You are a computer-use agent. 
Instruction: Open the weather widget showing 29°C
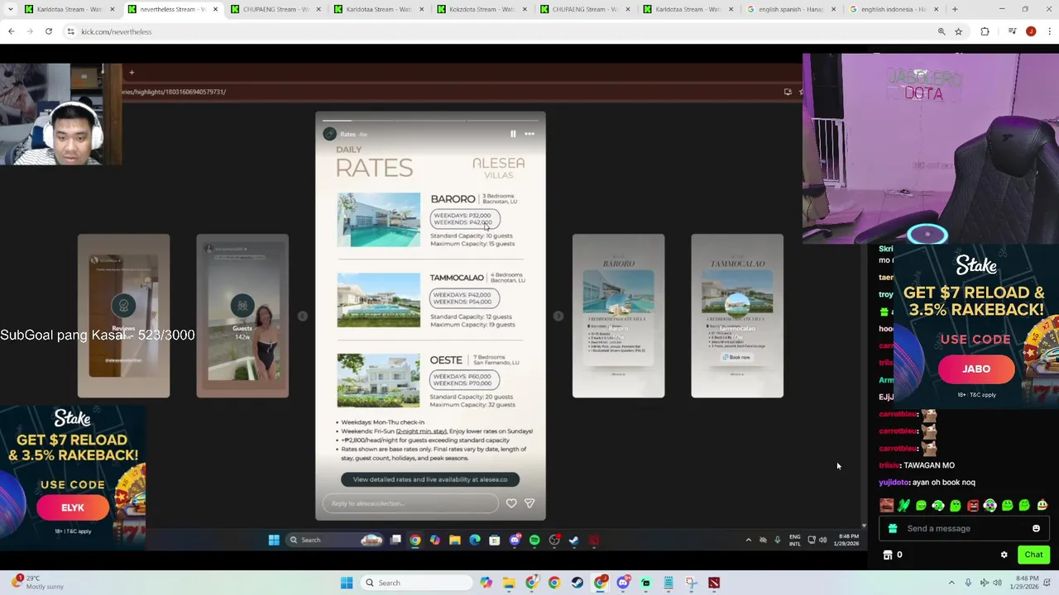point(39,583)
